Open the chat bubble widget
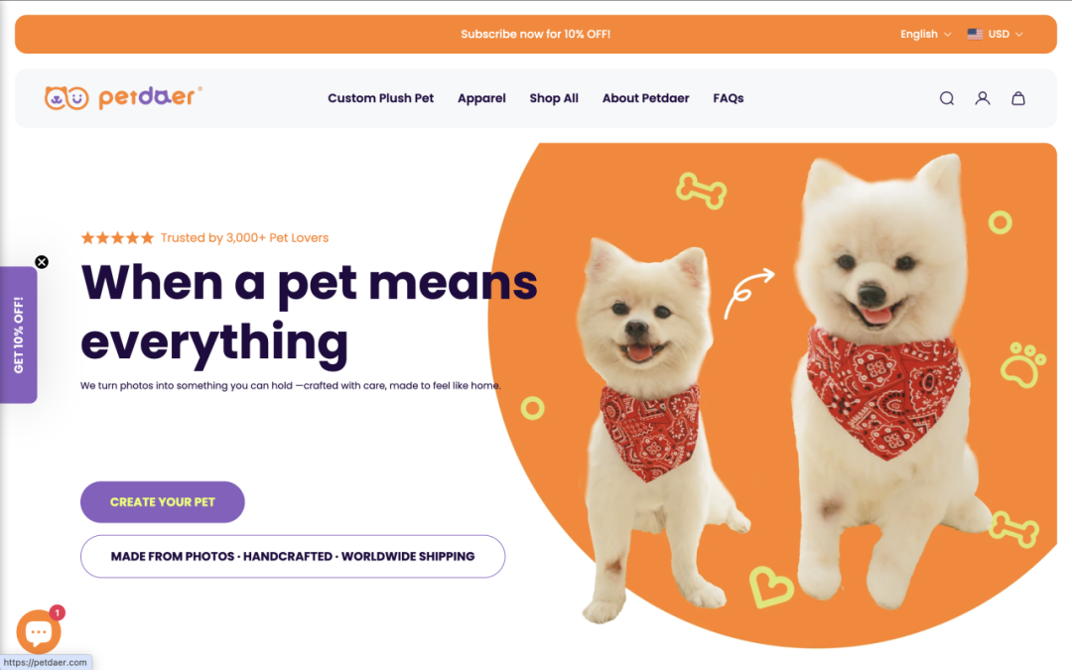The image size is (1072, 670). coord(39,631)
